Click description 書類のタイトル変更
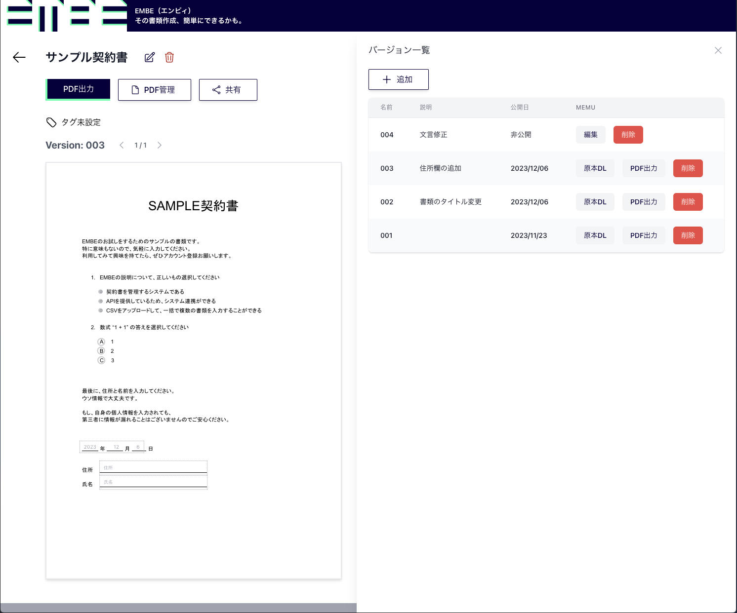Viewport: 737px width, 613px height. [x=450, y=202]
